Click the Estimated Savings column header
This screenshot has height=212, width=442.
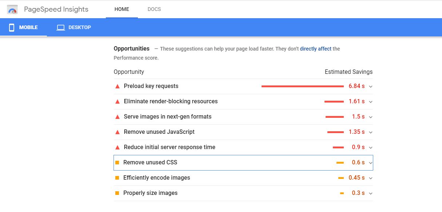[x=349, y=72]
